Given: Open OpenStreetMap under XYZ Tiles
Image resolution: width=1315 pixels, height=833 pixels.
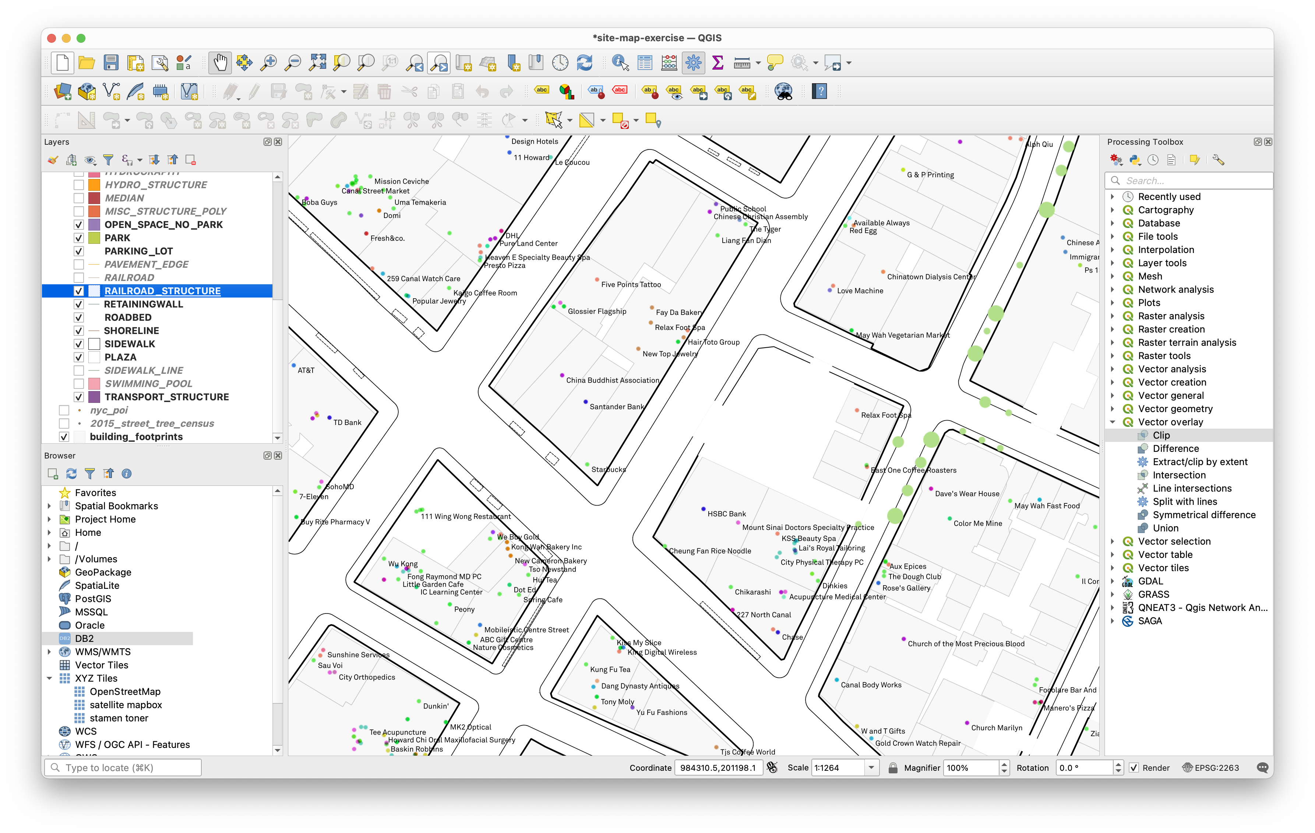Looking at the screenshot, I should (125, 692).
